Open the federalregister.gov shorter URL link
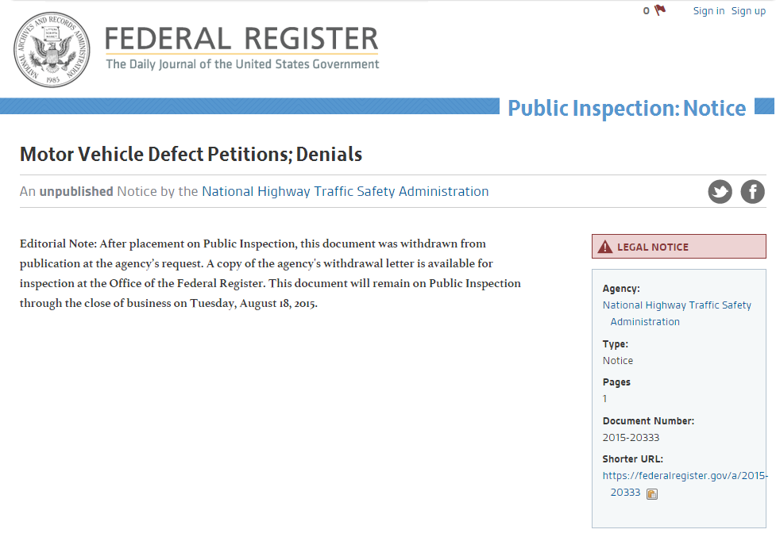The width and height of the screenshot is (776, 537). (x=685, y=484)
